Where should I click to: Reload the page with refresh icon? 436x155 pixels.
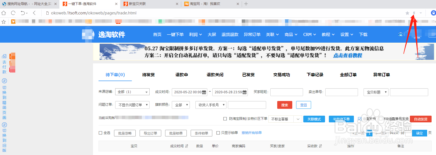point(13,13)
